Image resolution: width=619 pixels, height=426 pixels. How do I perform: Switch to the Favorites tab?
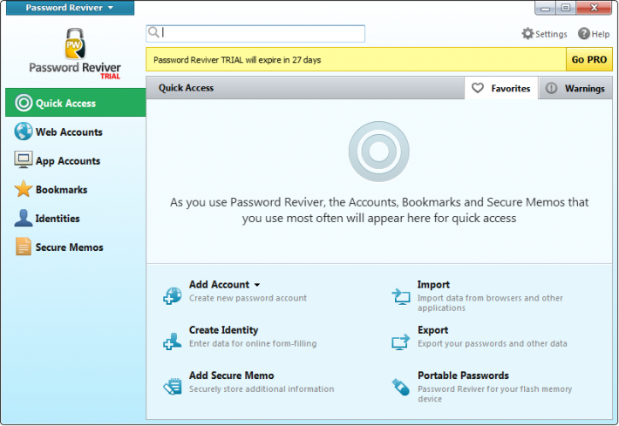(501, 88)
